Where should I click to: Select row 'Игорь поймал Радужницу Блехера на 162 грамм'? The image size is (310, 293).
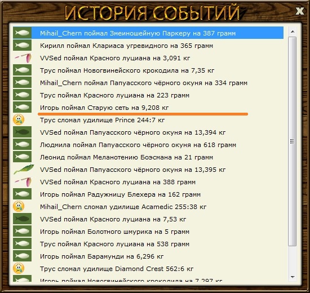click(148, 194)
